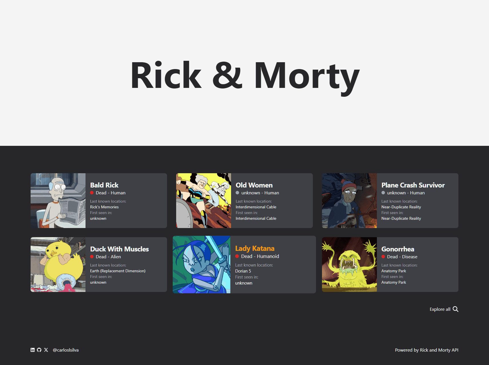Click the red Dead status dot on Bald Rick
The height and width of the screenshot is (365, 489).
click(92, 193)
